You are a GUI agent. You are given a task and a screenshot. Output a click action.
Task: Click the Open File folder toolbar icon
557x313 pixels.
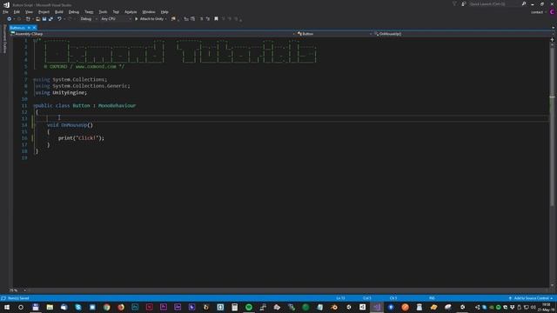[x=37, y=19]
